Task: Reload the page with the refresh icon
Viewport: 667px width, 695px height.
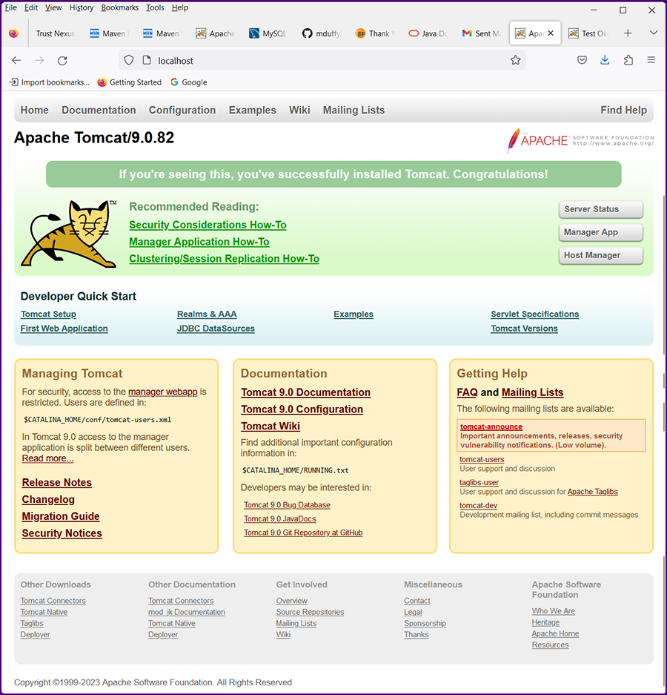Action: 62,61
